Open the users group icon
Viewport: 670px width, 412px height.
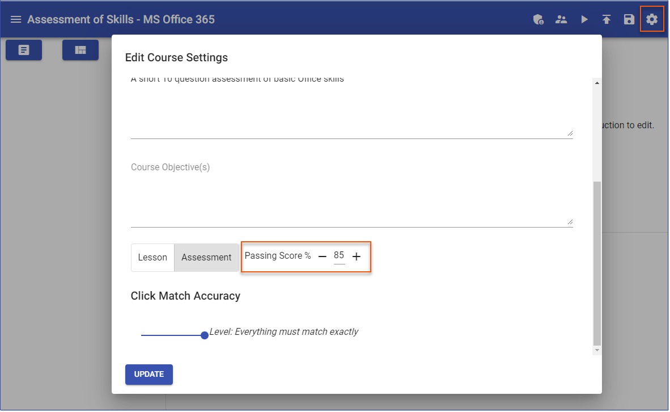(561, 19)
